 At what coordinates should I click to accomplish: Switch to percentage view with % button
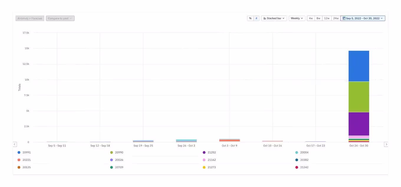click(250, 18)
